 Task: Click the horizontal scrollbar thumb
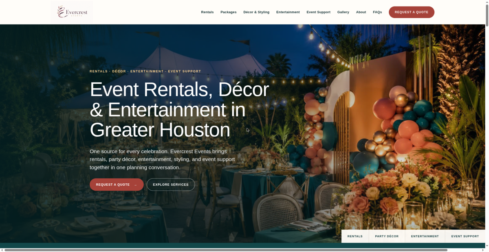coord(226,250)
